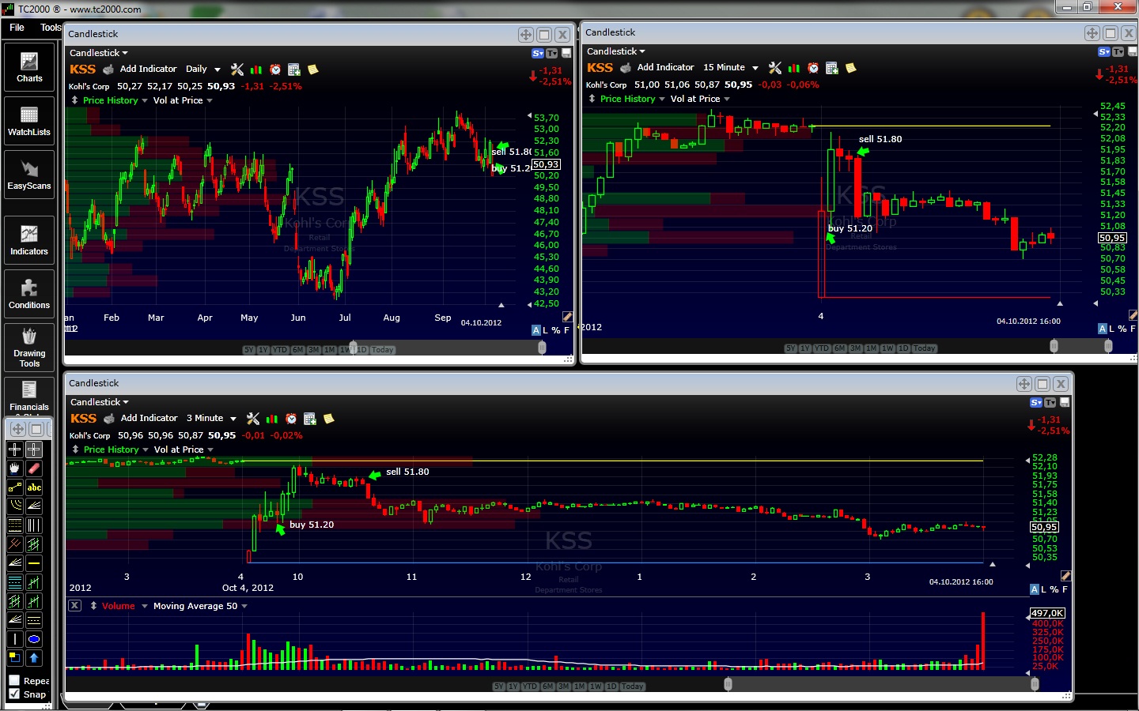Screen dimensions: 1139x711
Task: Open Drawing Tools from the sidebar
Action: click(29, 348)
